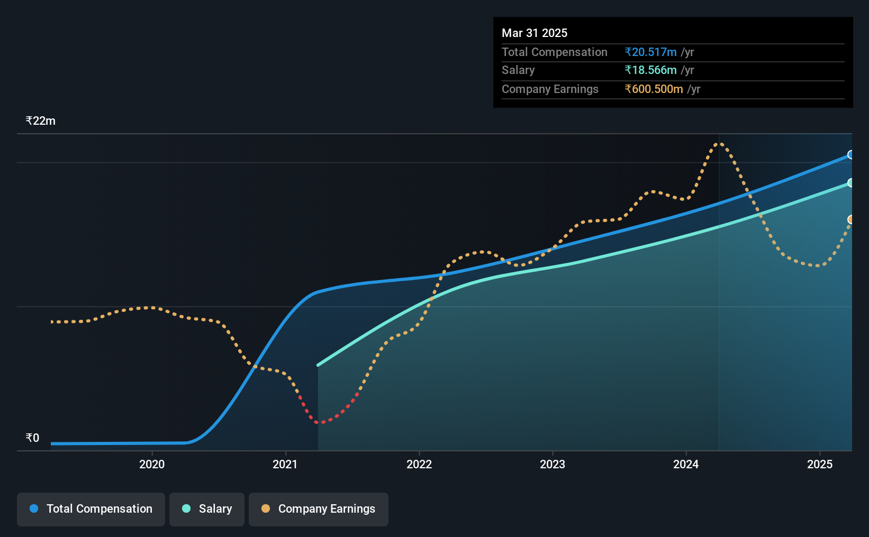Toggle the Salary legend button
The image size is (869, 537).
tap(207, 509)
